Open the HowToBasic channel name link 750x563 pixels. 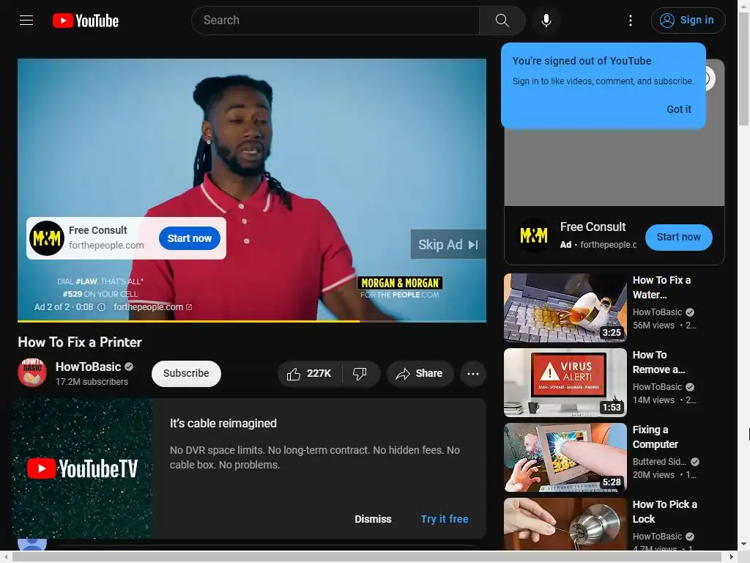pos(88,367)
